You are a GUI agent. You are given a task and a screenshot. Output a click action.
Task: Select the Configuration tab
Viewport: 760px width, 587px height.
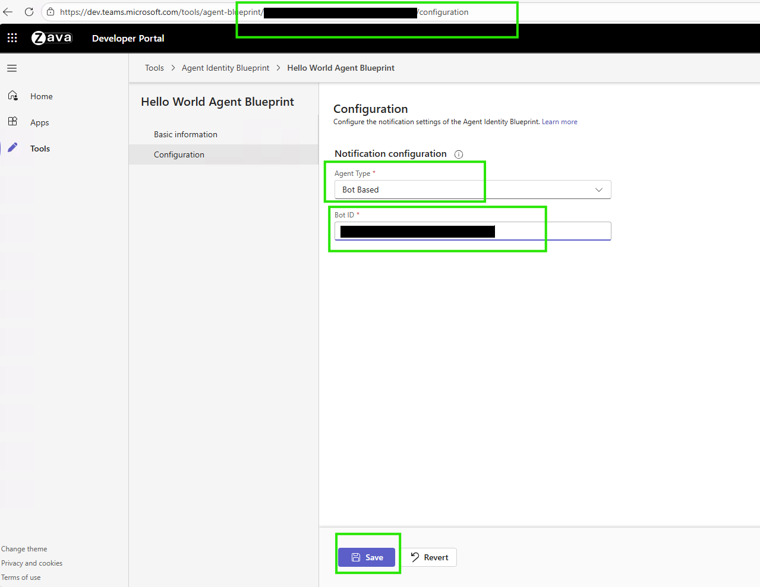point(179,154)
